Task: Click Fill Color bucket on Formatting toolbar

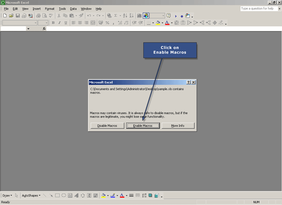Action: coord(158,23)
